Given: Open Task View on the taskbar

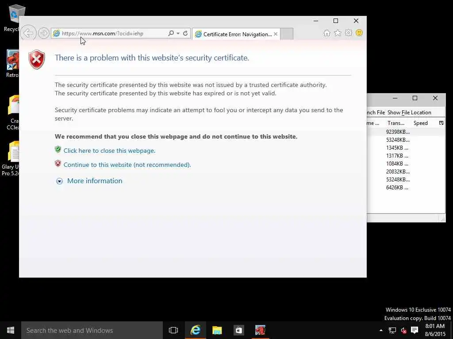Looking at the screenshot, I should point(173,330).
